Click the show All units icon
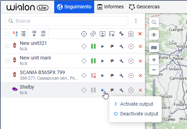 coord(43,34)
